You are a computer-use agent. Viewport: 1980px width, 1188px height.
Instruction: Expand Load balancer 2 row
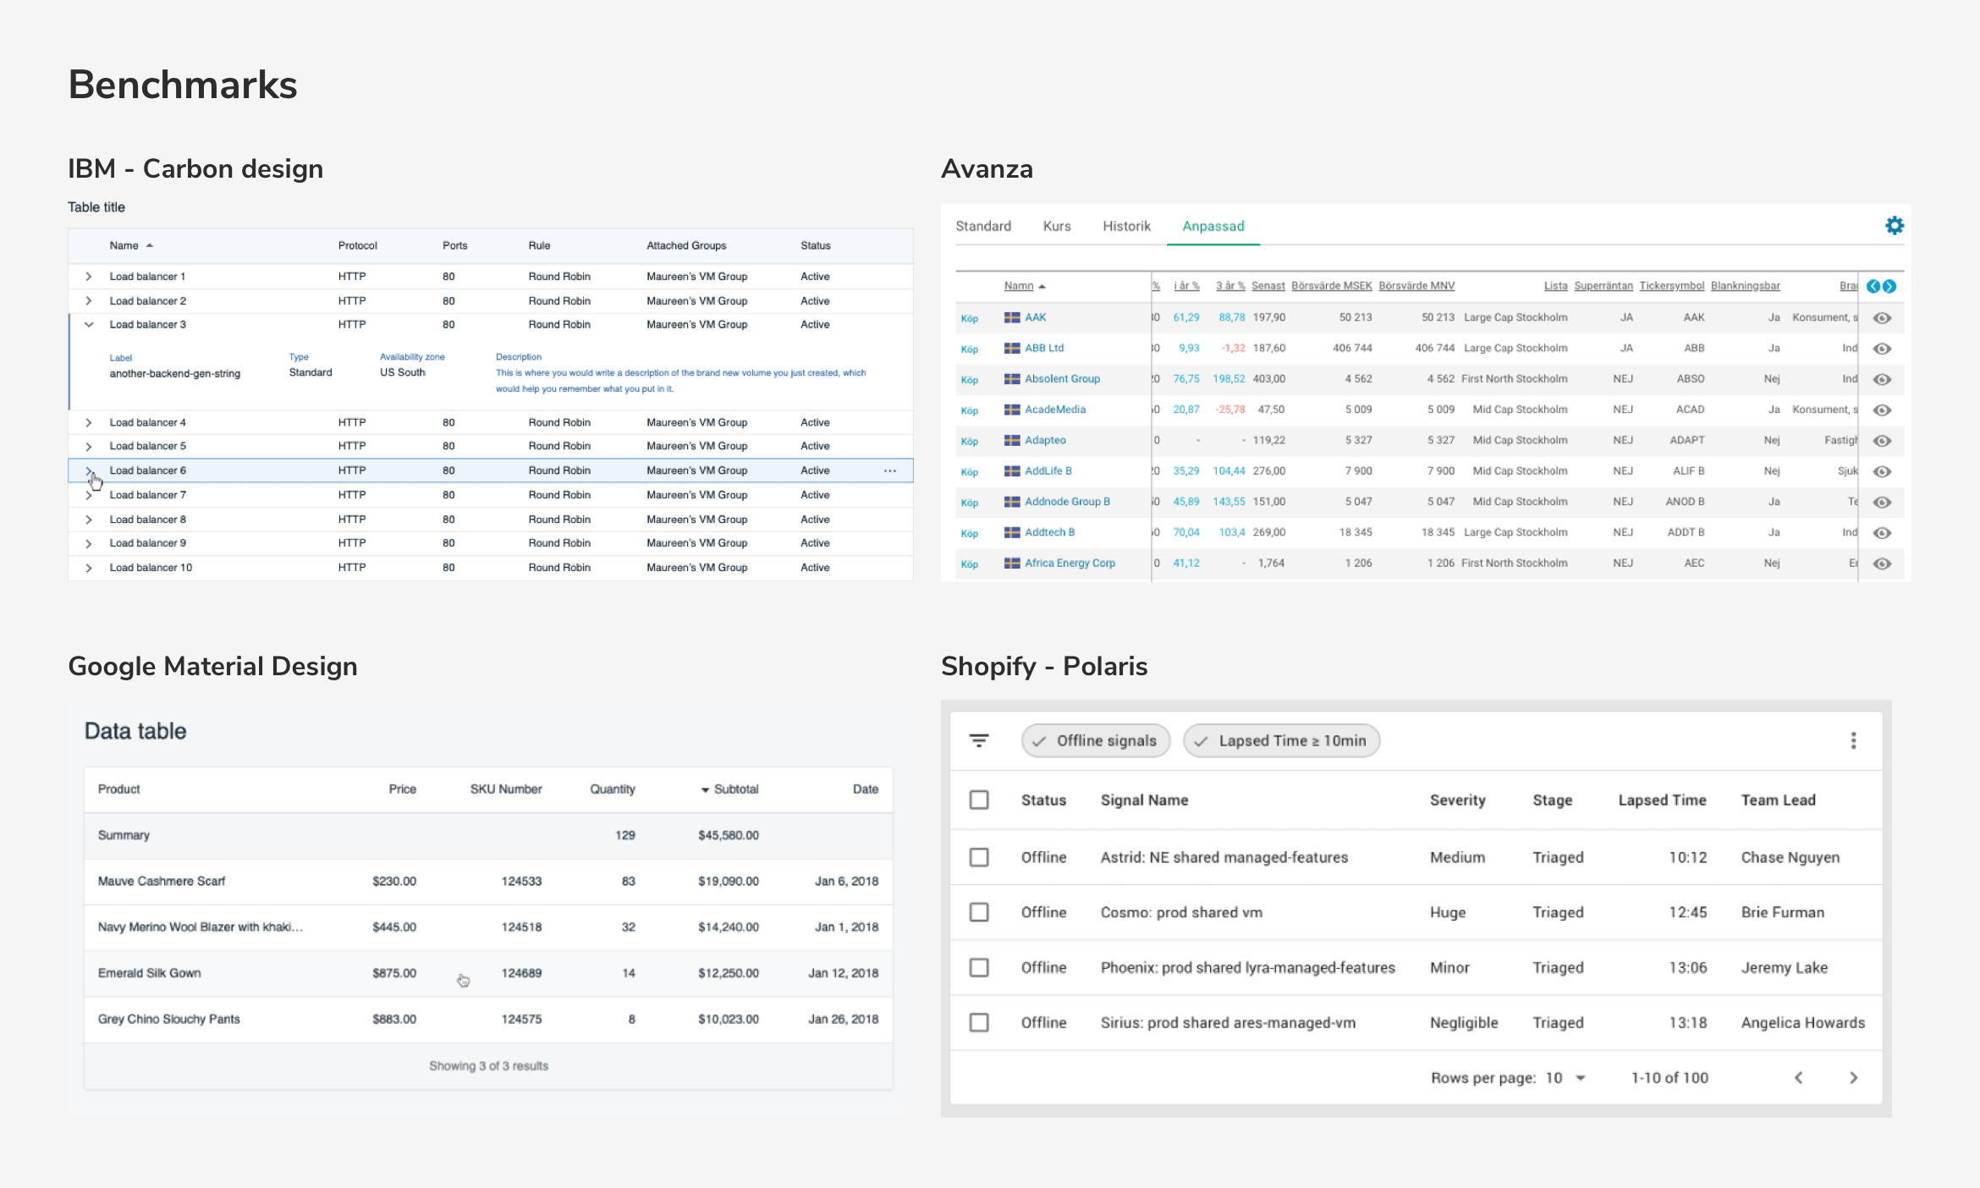[x=88, y=300]
